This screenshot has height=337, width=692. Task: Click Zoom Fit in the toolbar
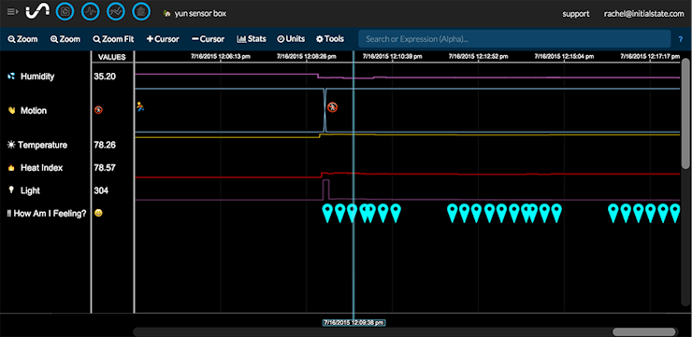113,39
